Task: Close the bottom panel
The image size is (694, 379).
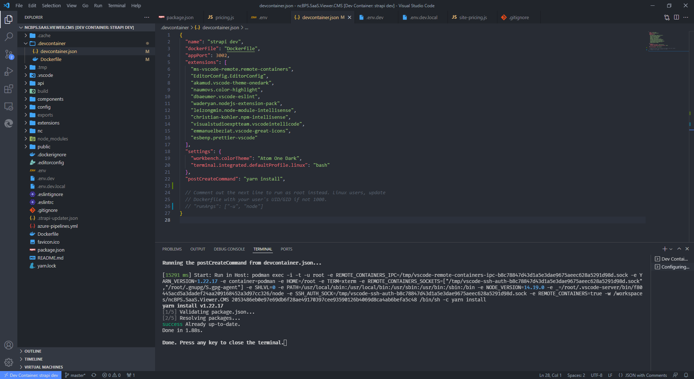Action: click(687, 249)
